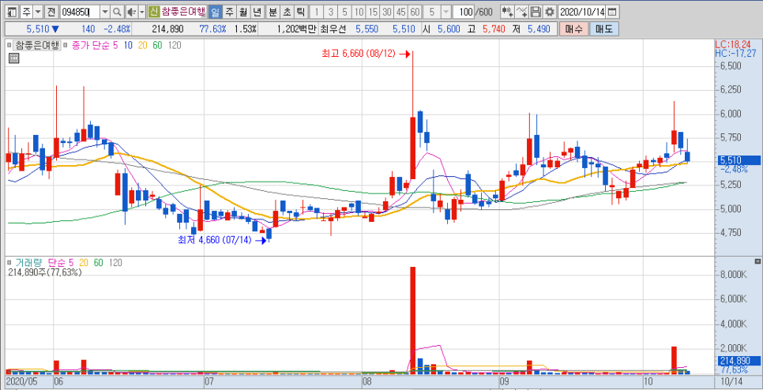Click the tall red August volume bar
The image size is (763, 390).
pos(412,320)
